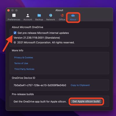Click the 'More Info' section heading
The image size is (116, 116).
(17, 50)
